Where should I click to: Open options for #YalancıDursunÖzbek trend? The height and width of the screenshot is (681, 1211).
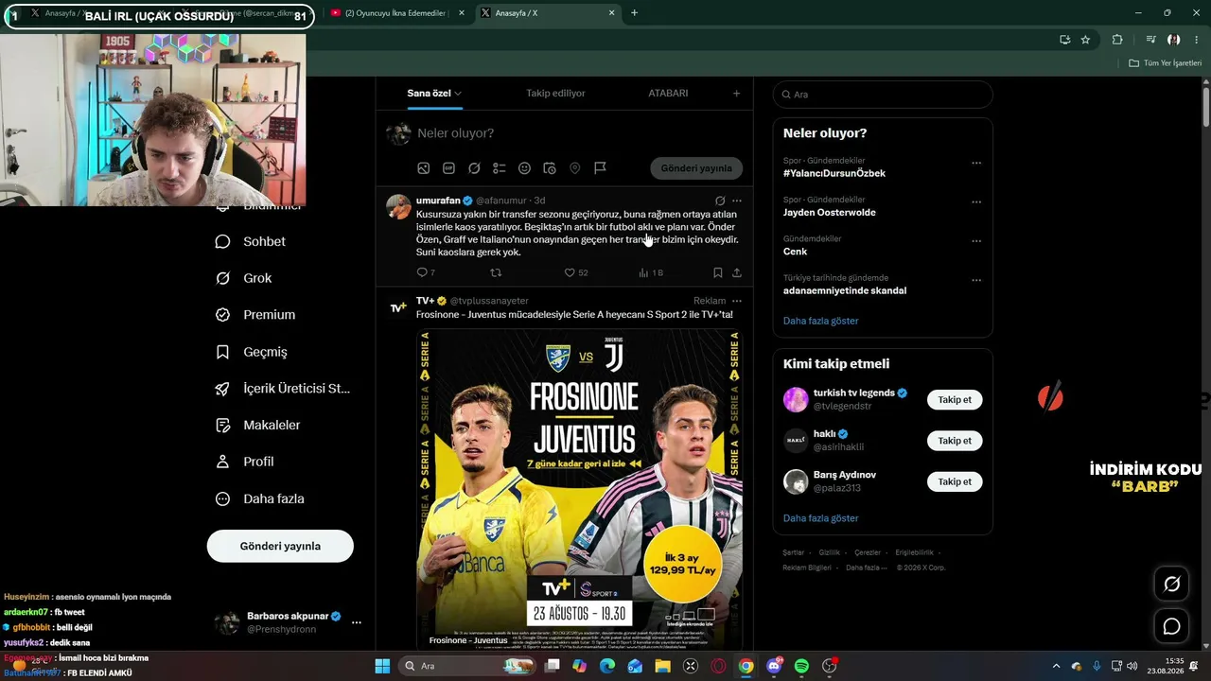click(976, 163)
